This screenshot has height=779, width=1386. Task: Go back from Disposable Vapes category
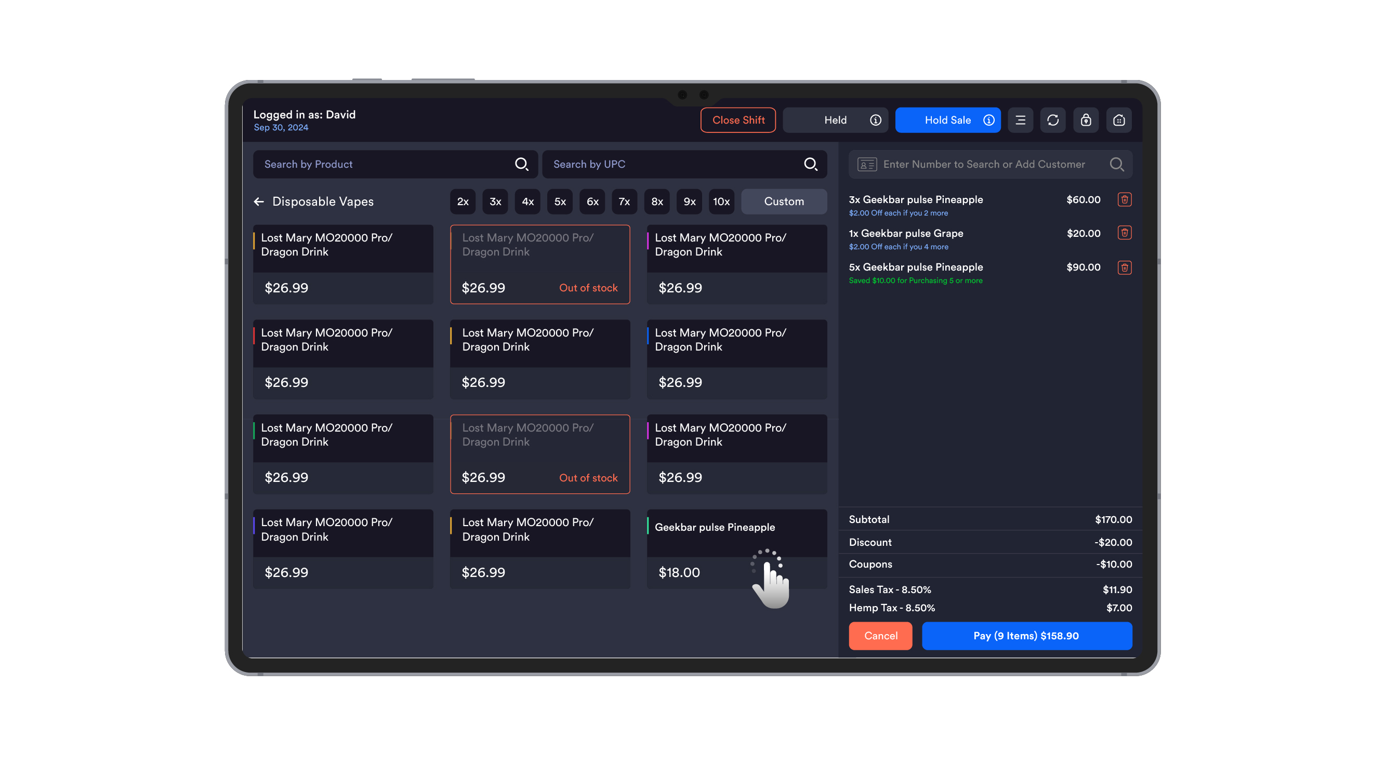(x=259, y=202)
